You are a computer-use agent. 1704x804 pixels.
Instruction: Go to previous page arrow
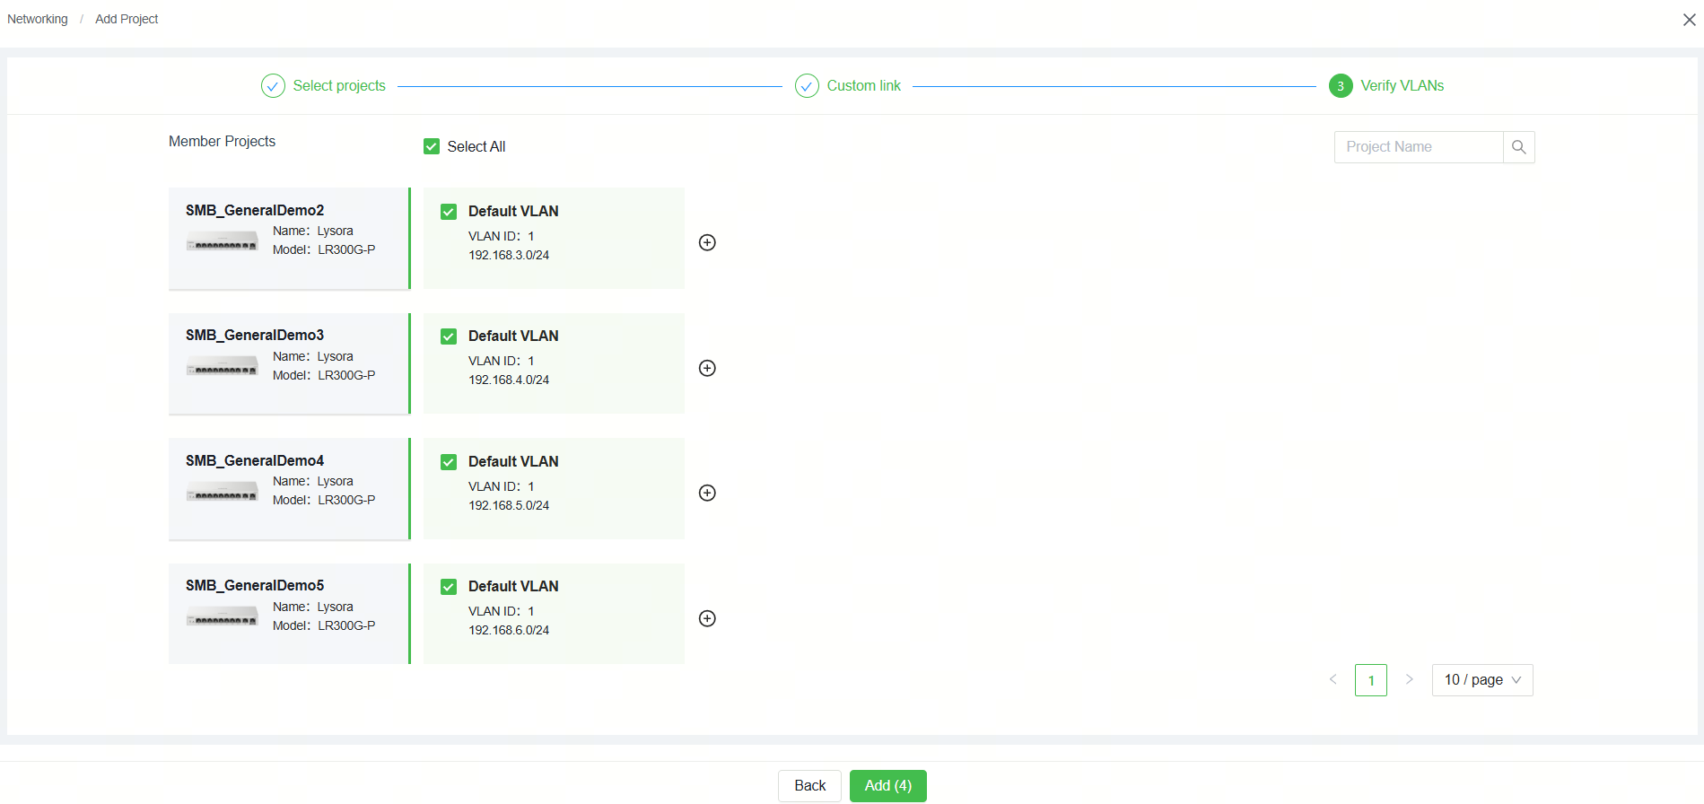click(x=1333, y=679)
